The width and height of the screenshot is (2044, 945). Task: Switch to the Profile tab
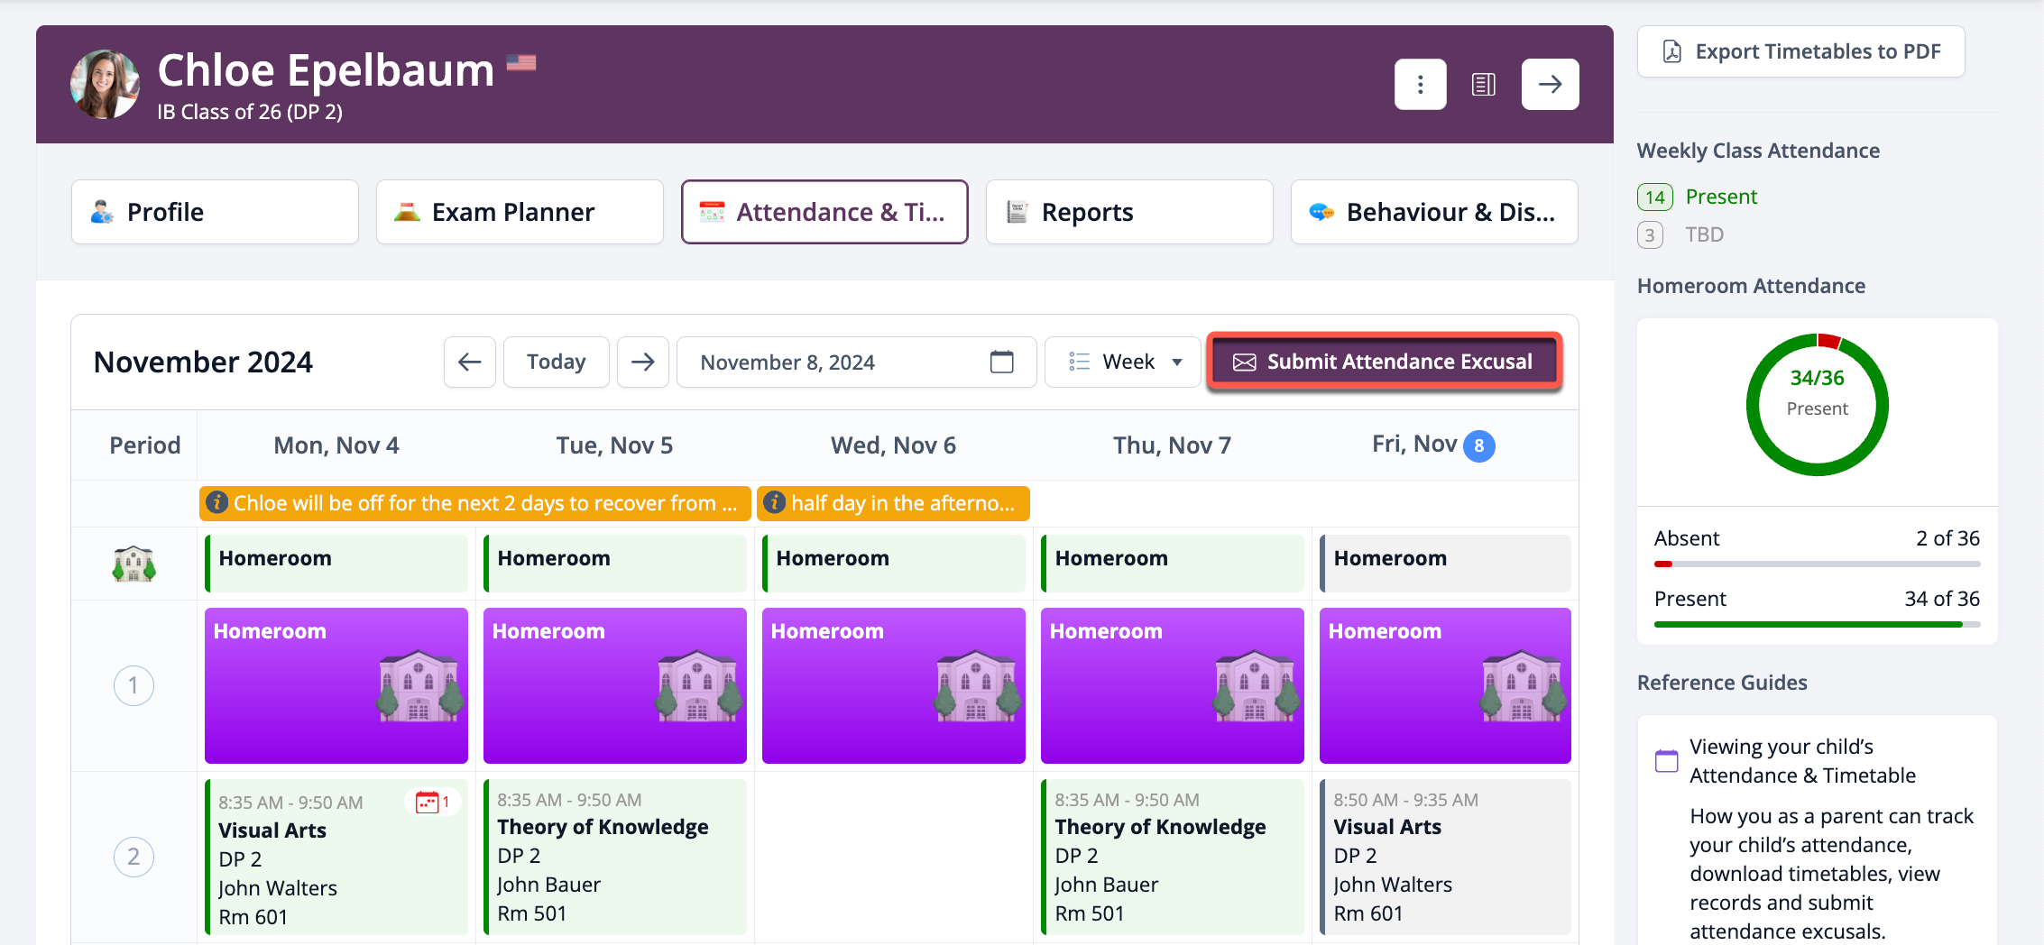point(215,212)
